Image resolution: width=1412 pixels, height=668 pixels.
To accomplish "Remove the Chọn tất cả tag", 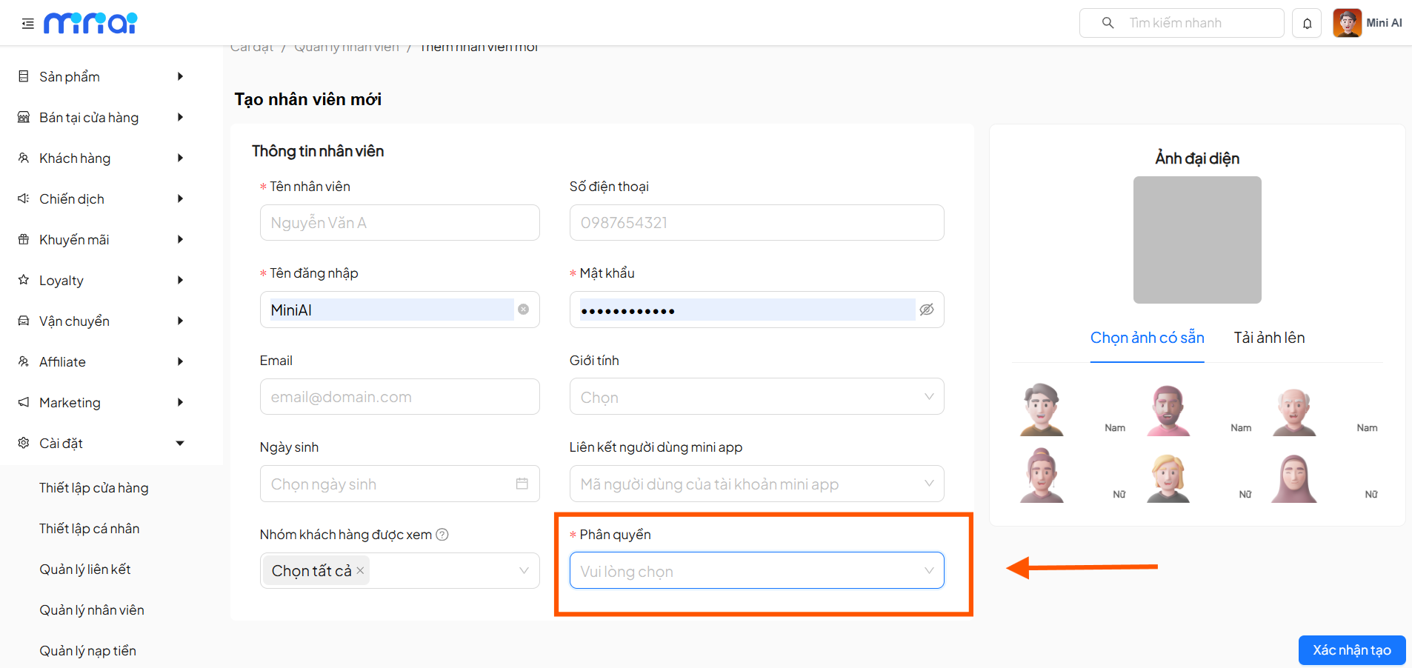I will coord(360,570).
